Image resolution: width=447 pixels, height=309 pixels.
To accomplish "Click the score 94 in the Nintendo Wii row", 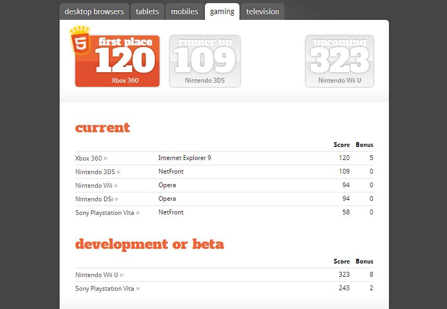I will click(x=346, y=185).
